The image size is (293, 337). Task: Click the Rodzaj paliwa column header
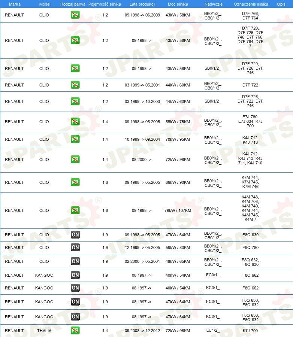pos(73,4)
